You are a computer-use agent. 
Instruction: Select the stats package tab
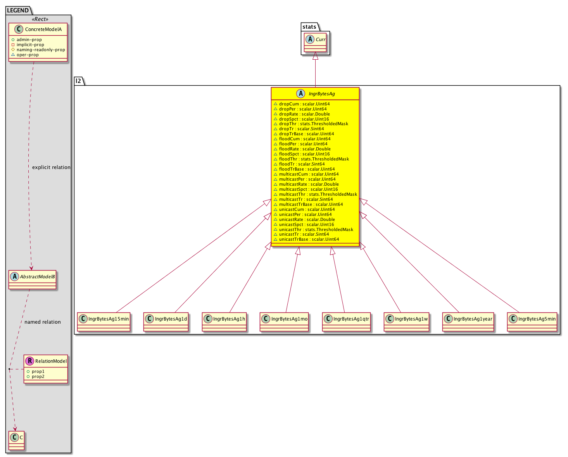pos(309,27)
